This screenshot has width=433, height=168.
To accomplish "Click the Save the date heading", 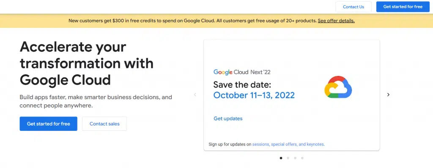I will [242, 84].
